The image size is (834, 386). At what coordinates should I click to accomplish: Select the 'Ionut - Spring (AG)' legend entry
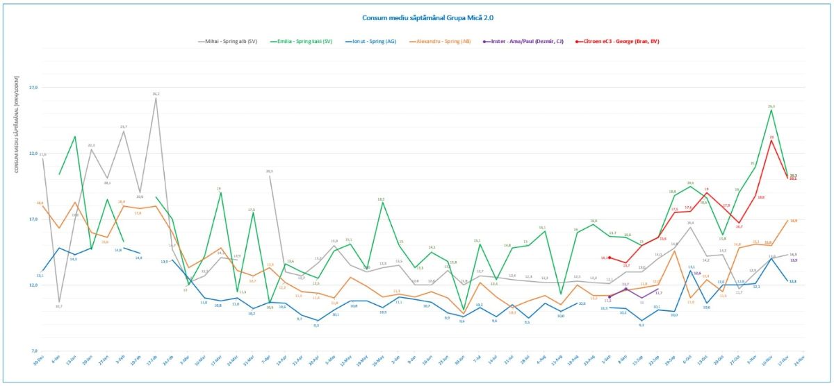pos(372,42)
